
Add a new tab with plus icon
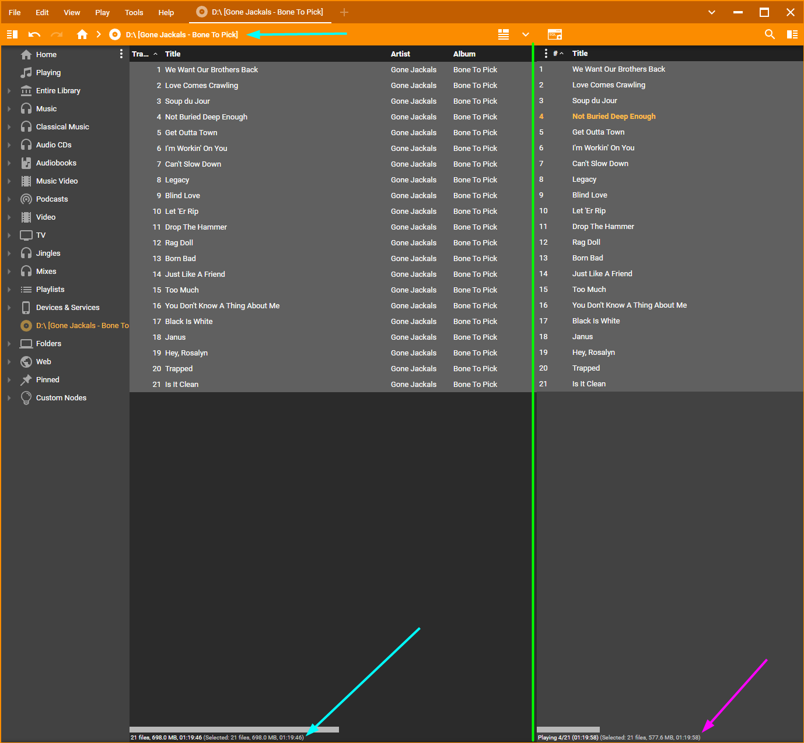tap(344, 12)
